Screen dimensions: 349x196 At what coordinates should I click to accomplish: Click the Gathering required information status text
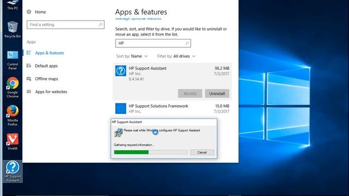pos(134,145)
